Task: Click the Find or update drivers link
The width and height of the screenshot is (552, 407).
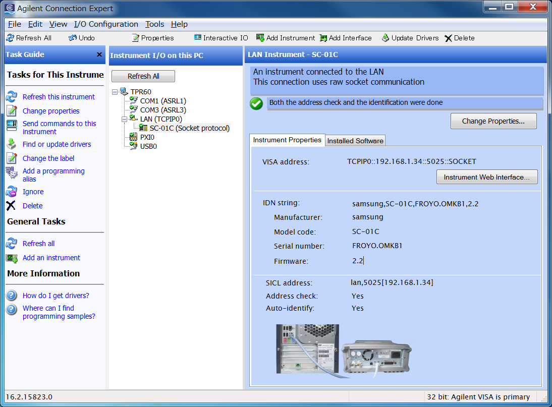Action: point(57,144)
